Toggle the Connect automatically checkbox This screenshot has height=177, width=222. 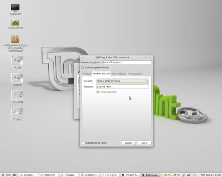coord(83,68)
